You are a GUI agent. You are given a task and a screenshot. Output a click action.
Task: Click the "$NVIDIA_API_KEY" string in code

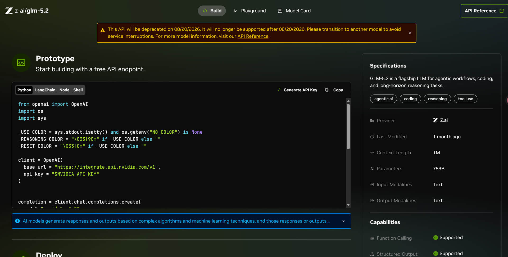point(75,174)
